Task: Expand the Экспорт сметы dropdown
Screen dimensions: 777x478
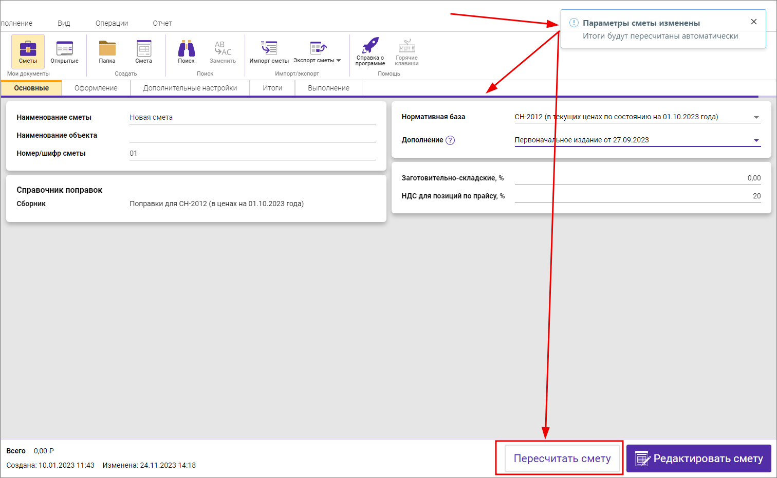Action: (339, 61)
